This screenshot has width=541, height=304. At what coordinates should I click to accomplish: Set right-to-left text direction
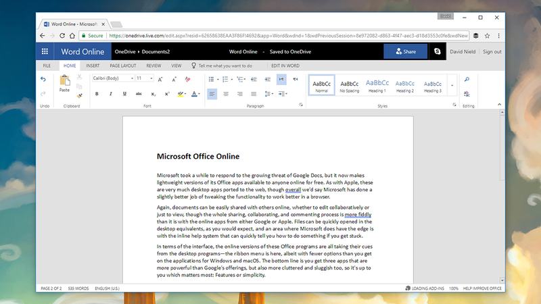[296, 79]
